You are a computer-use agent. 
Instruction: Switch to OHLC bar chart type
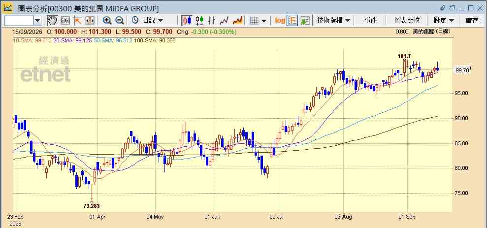(x=212, y=21)
